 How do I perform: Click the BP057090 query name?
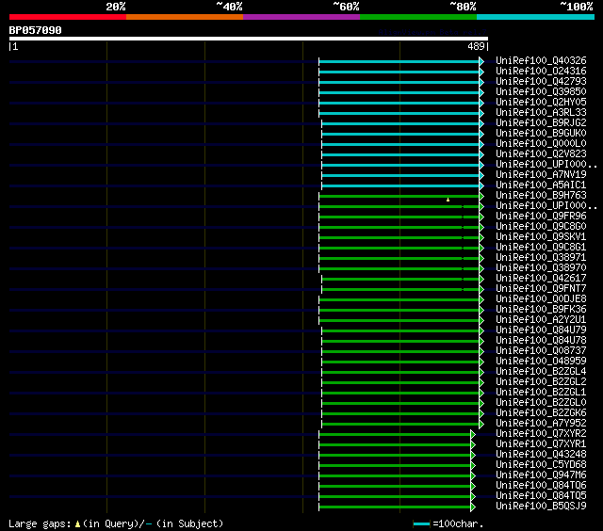click(36, 30)
